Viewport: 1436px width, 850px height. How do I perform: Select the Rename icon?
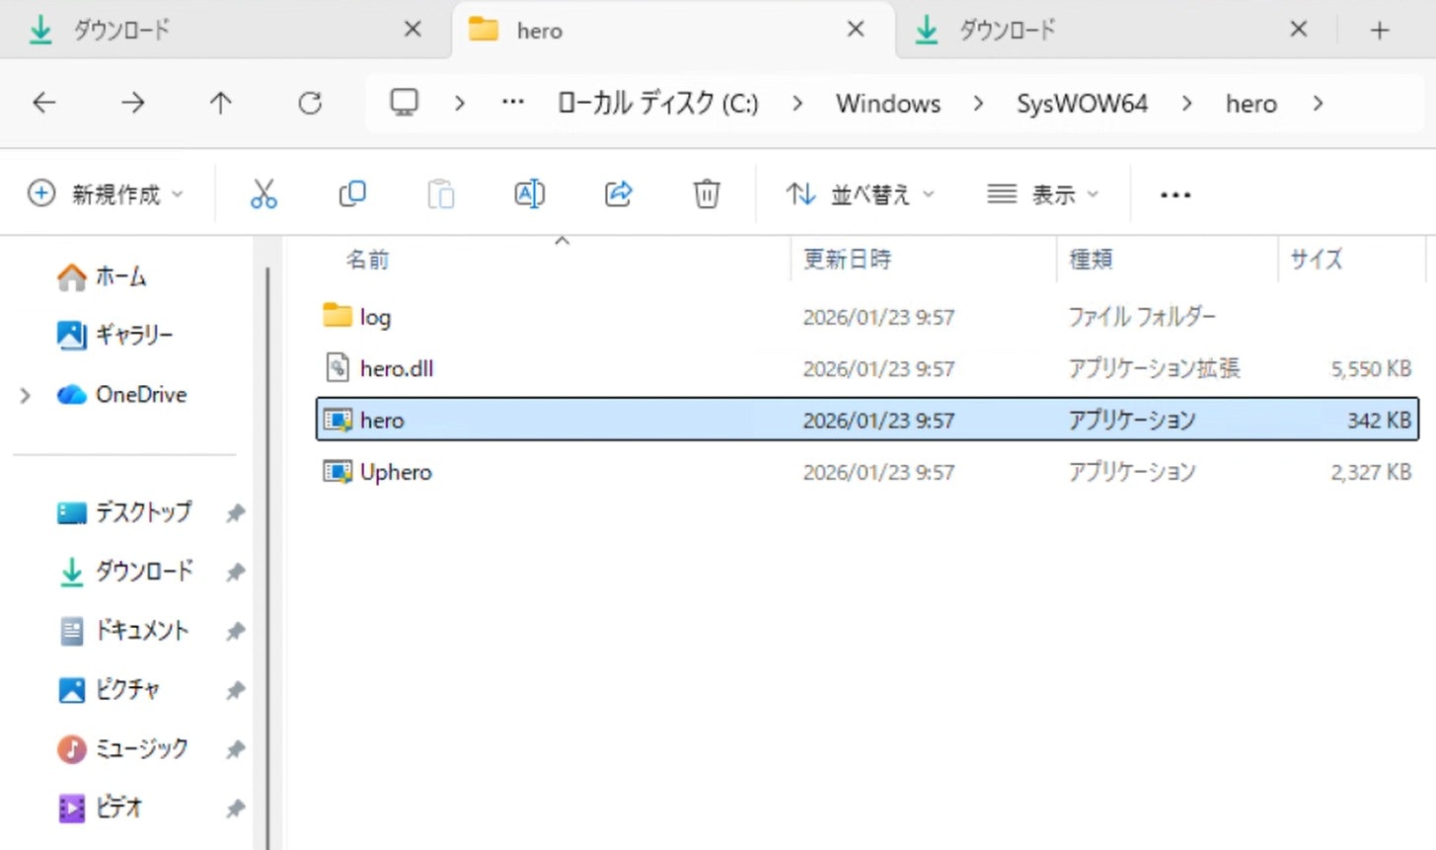point(529,193)
